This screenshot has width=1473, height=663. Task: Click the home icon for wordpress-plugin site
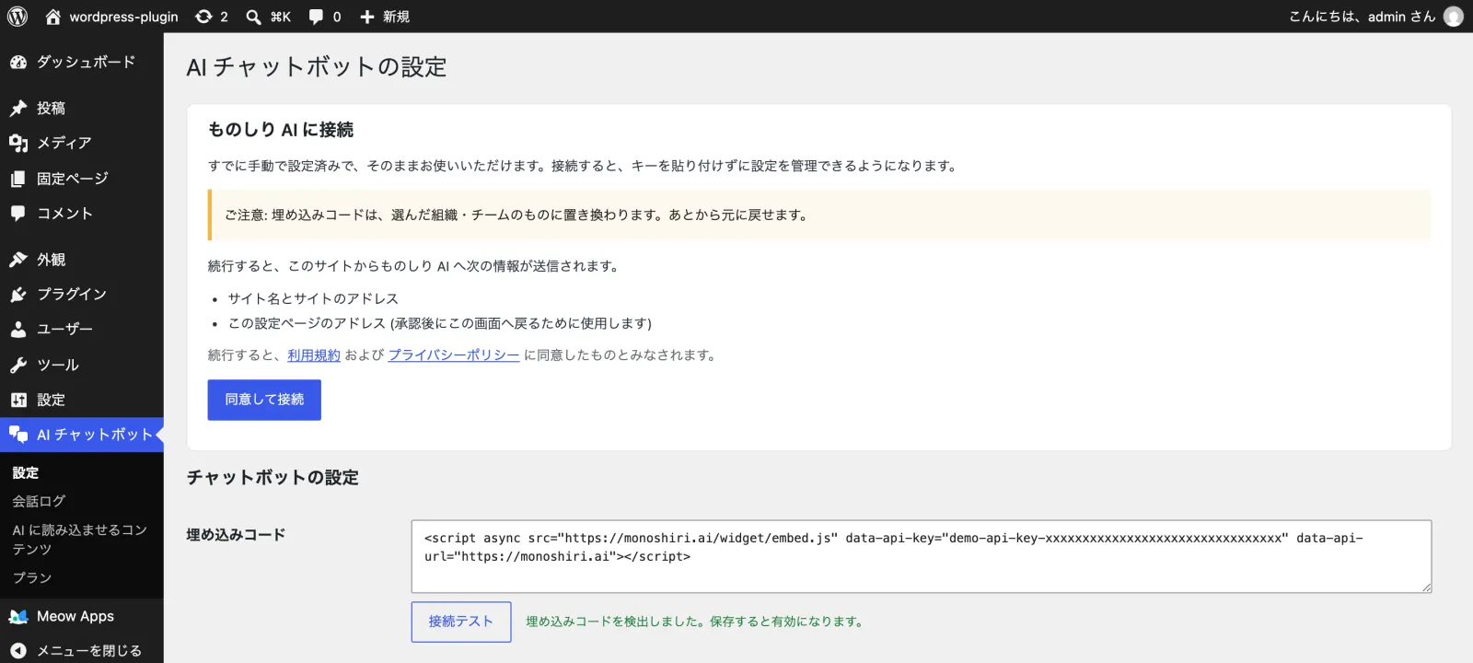click(53, 17)
